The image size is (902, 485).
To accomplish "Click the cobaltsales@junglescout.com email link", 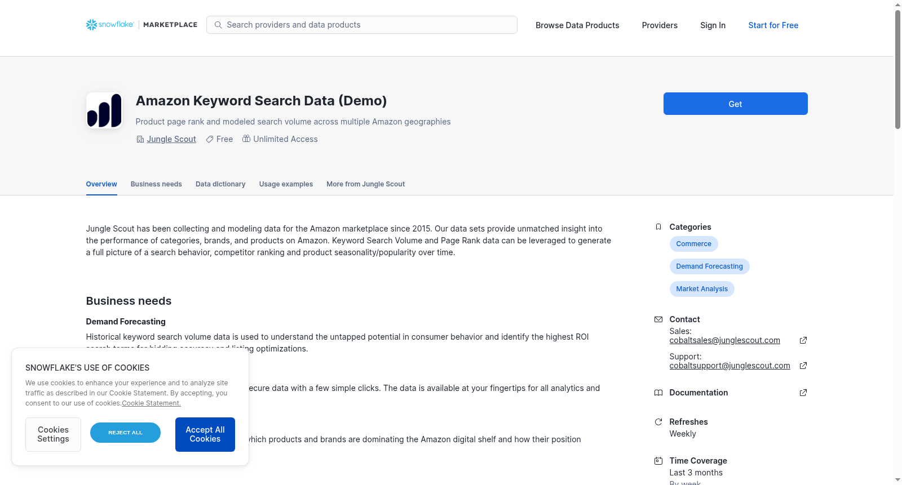I will coord(724,340).
